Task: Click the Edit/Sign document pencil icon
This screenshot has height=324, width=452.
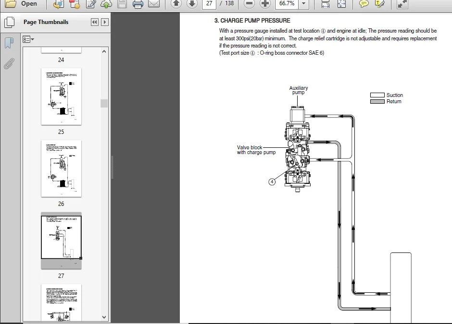Action: click(91, 4)
